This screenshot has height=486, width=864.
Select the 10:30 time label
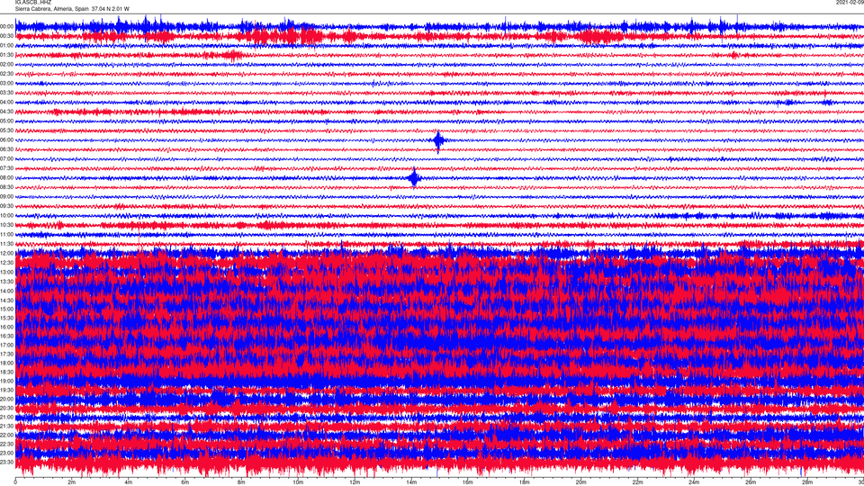click(6, 225)
